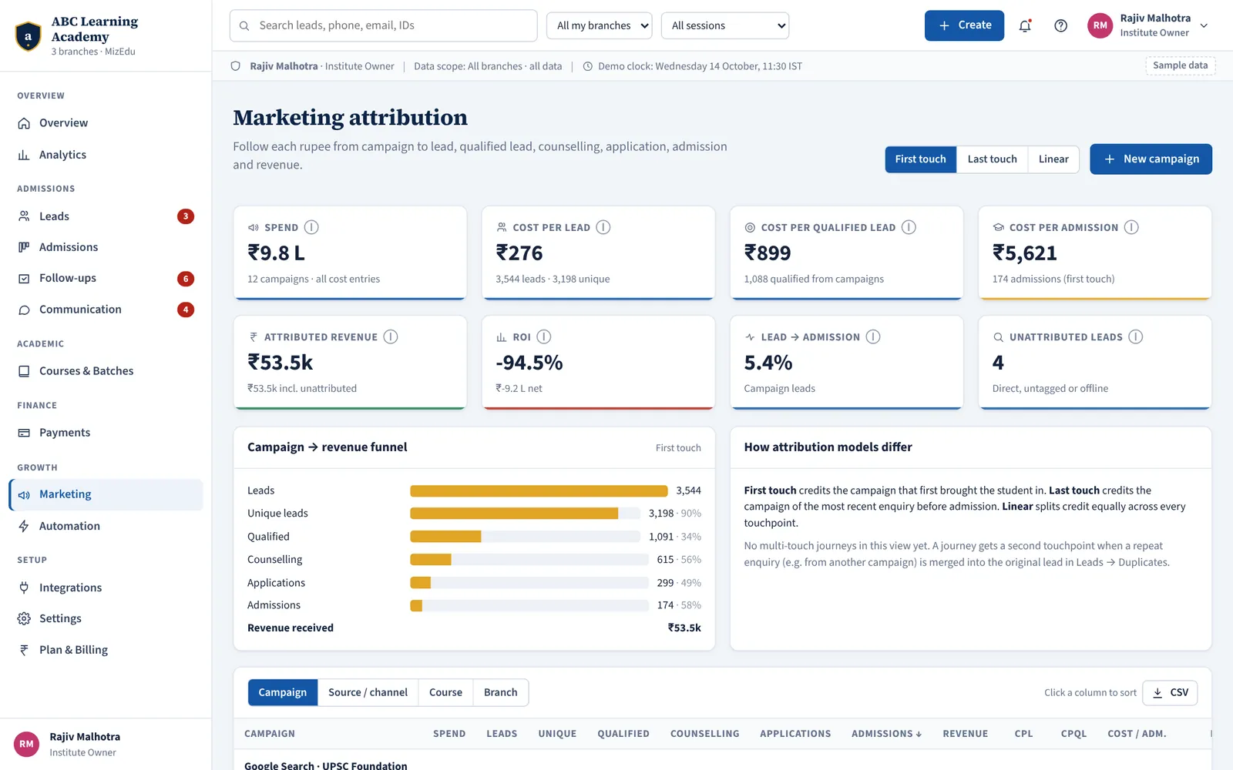Show info for Unattributed Leads

coord(1136,336)
